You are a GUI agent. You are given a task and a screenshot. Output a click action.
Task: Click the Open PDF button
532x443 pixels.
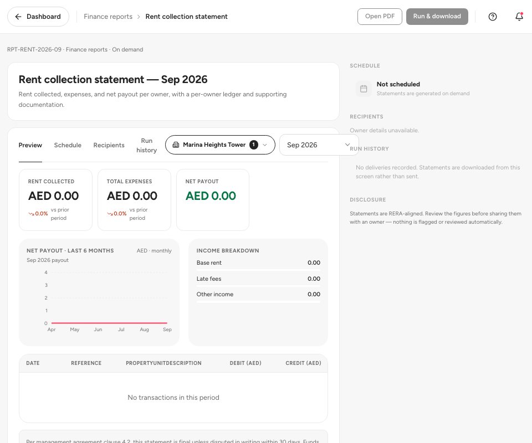tap(380, 16)
